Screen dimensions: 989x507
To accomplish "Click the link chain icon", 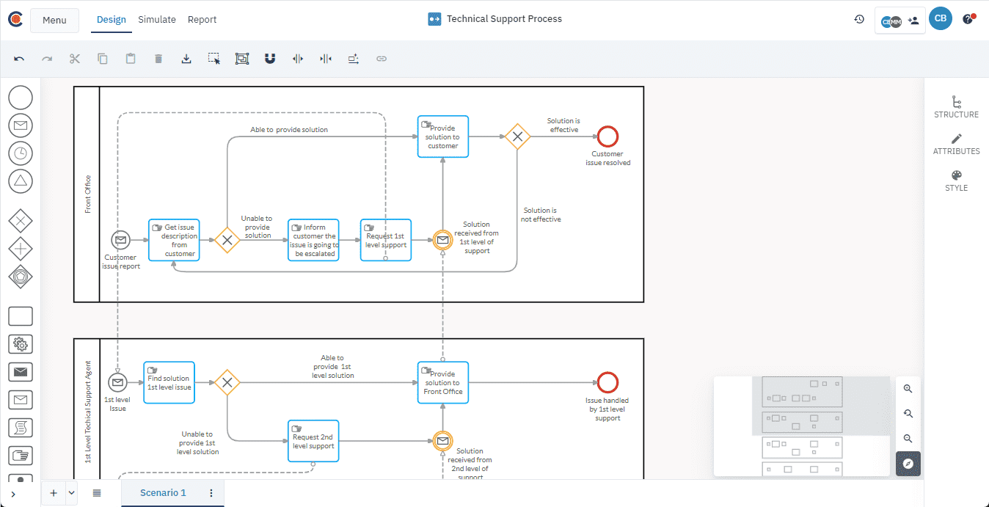I will pyautogui.click(x=382, y=59).
